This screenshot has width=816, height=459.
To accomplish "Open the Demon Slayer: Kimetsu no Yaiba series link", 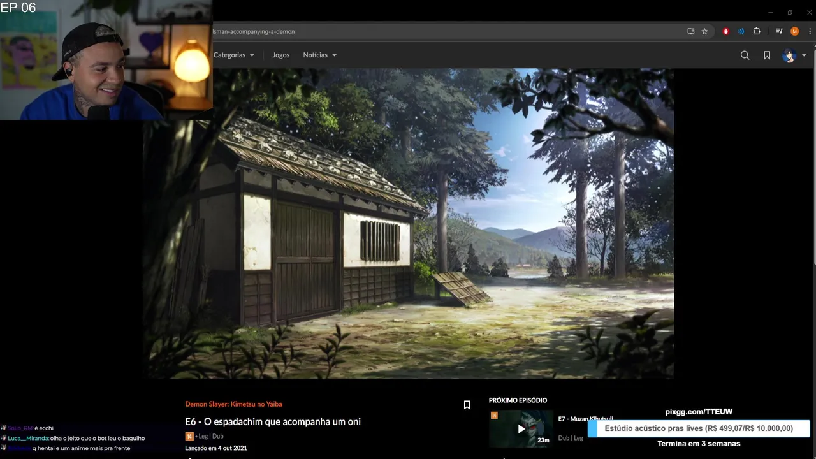I will (x=233, y=404).
